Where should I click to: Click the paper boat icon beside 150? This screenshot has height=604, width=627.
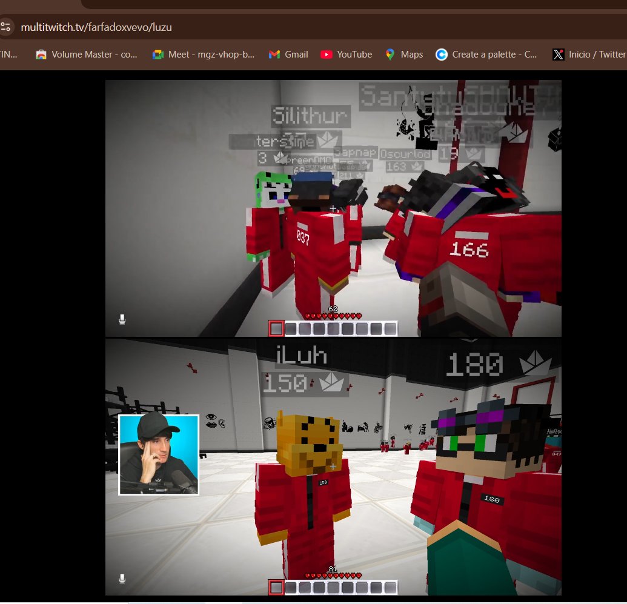click(x=331, y=382)
